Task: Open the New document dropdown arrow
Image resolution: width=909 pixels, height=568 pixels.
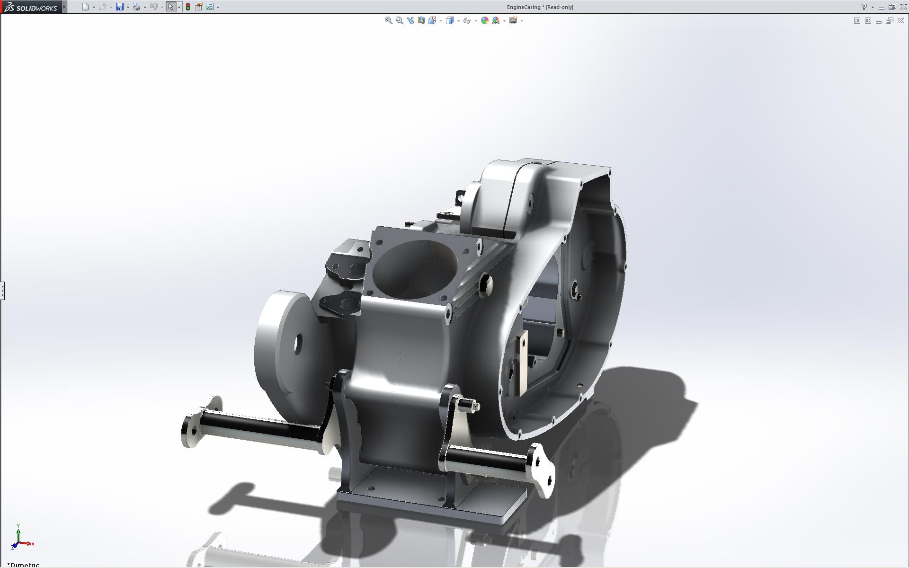Action: [x=94, y=7]
